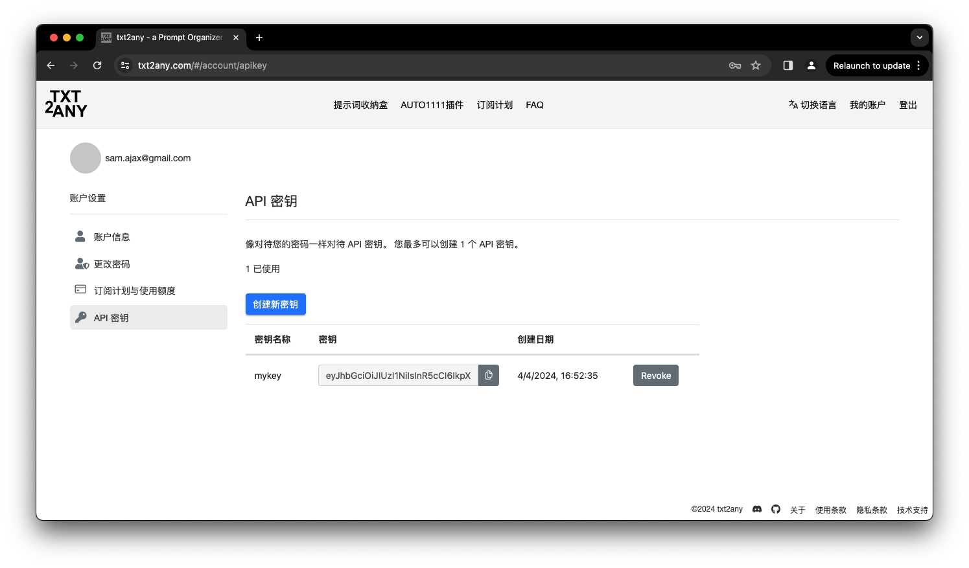Screen dimensions: 969x568
Task: Click the browser address bar URL
Action: 202,65
